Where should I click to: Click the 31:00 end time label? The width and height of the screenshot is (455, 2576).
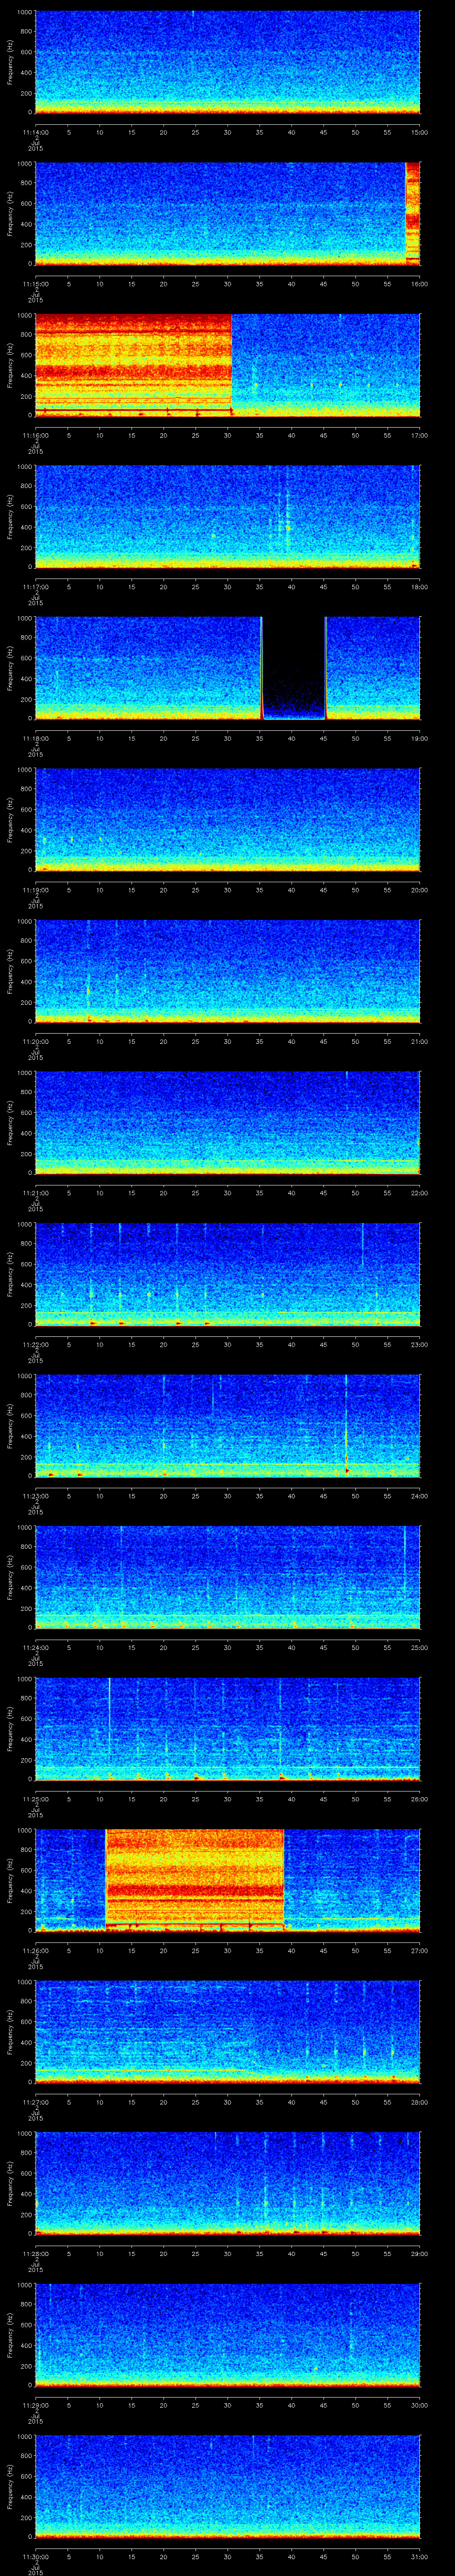coord(419,2556)
